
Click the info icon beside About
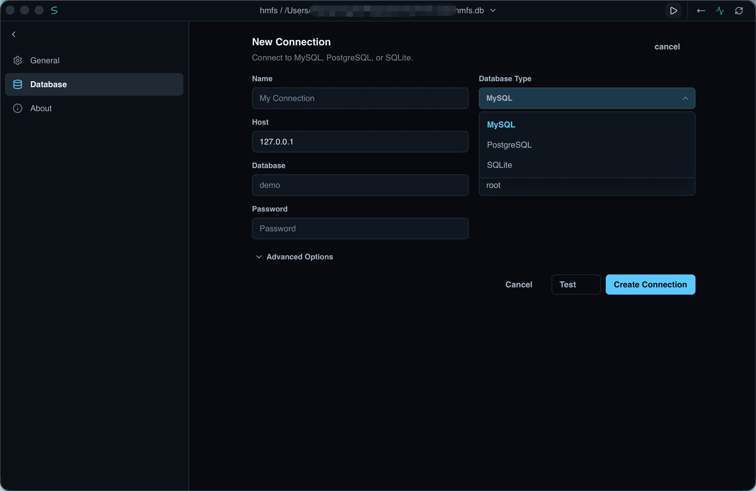[17, 108]
